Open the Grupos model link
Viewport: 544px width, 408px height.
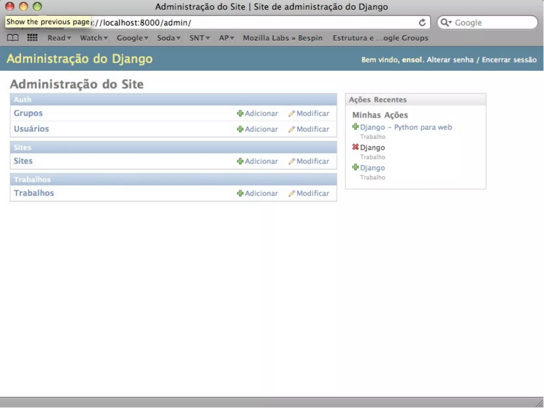[x=28, y=113]
